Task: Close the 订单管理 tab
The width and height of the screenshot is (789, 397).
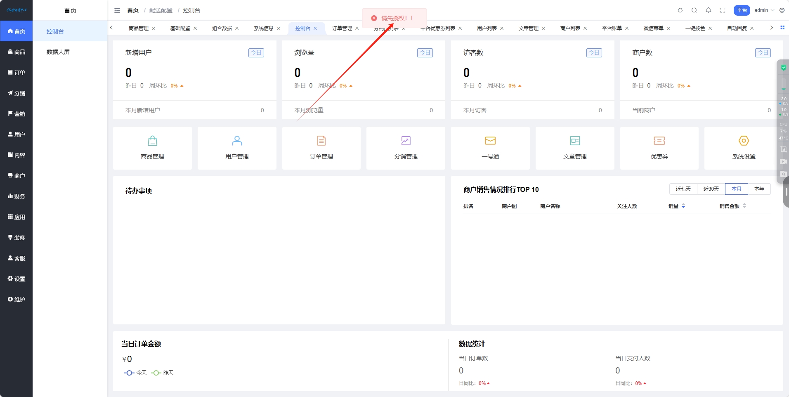Action: coord(357,28)
